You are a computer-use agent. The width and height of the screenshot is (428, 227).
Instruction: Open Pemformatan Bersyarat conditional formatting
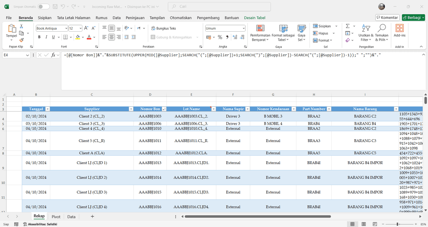tap(260, 33)
